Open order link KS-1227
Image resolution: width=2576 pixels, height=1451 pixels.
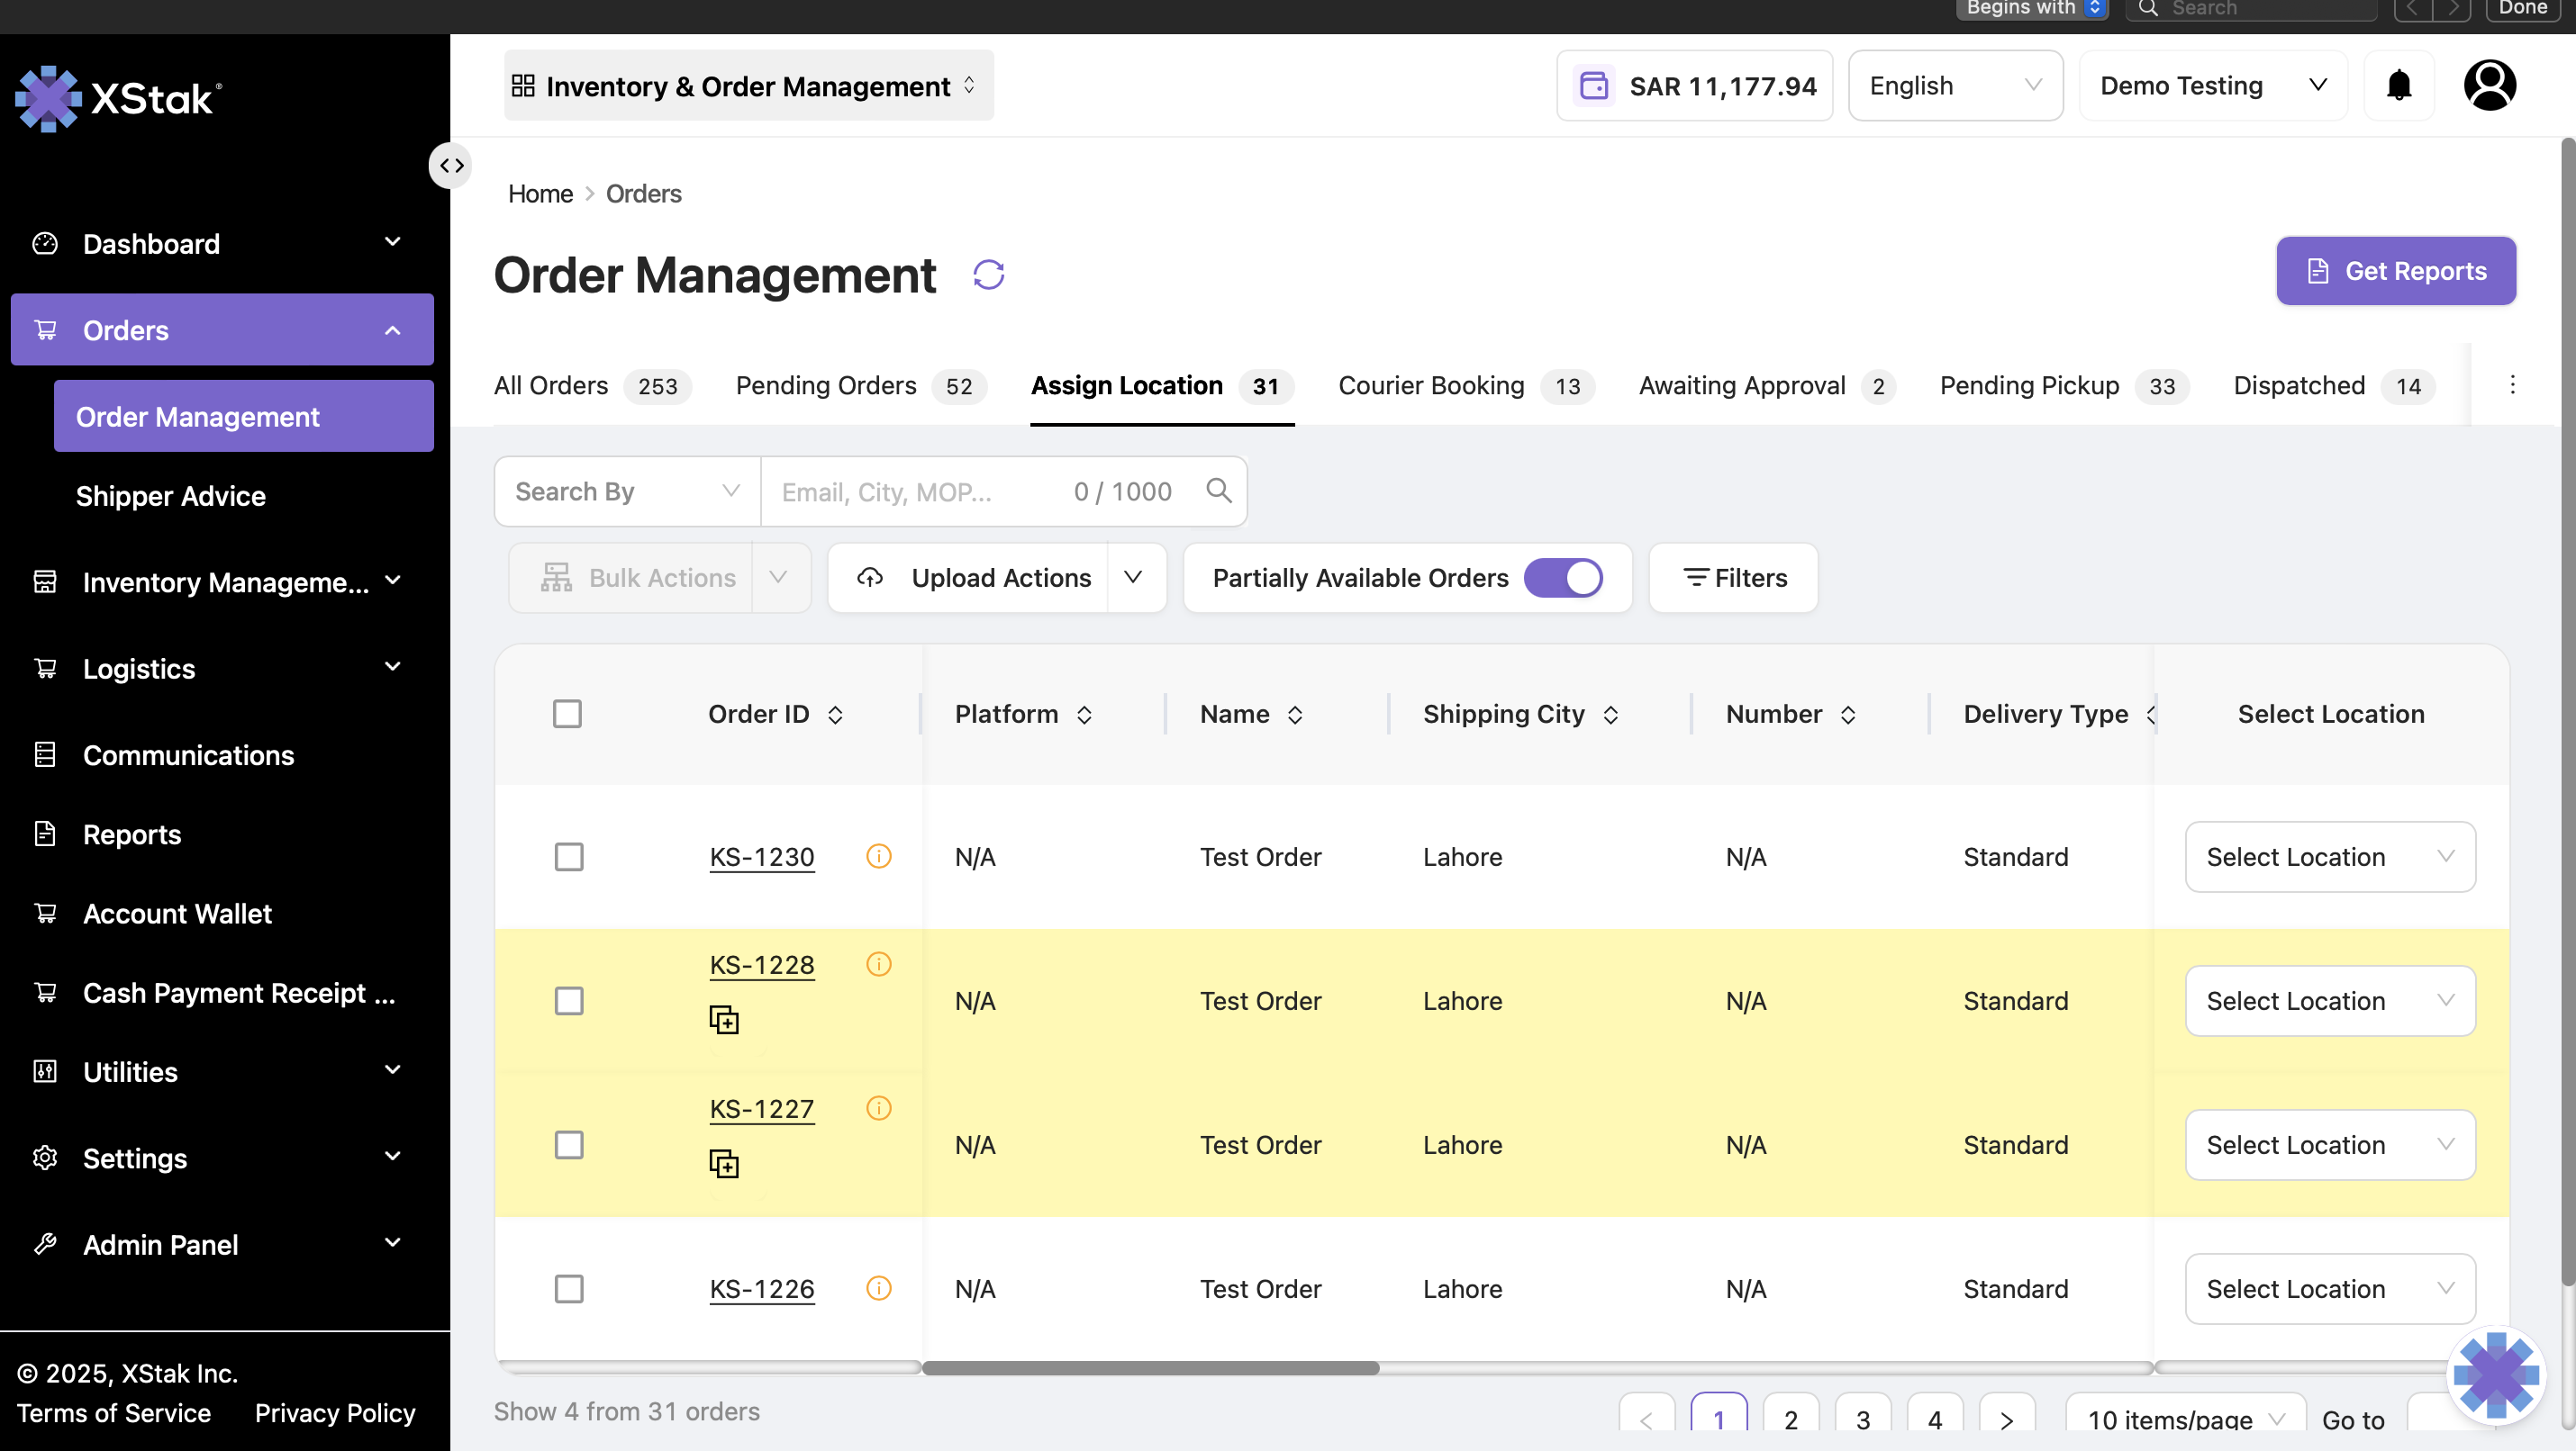pyautogui.click(x=762, y=1108)
